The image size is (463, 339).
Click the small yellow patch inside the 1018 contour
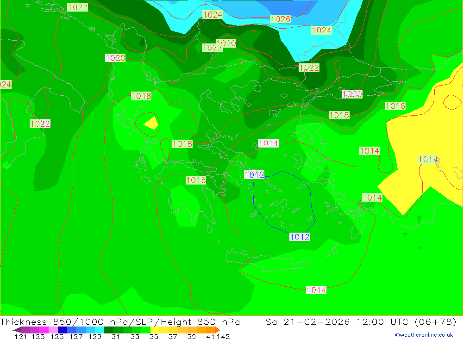(x=152, y=123)
